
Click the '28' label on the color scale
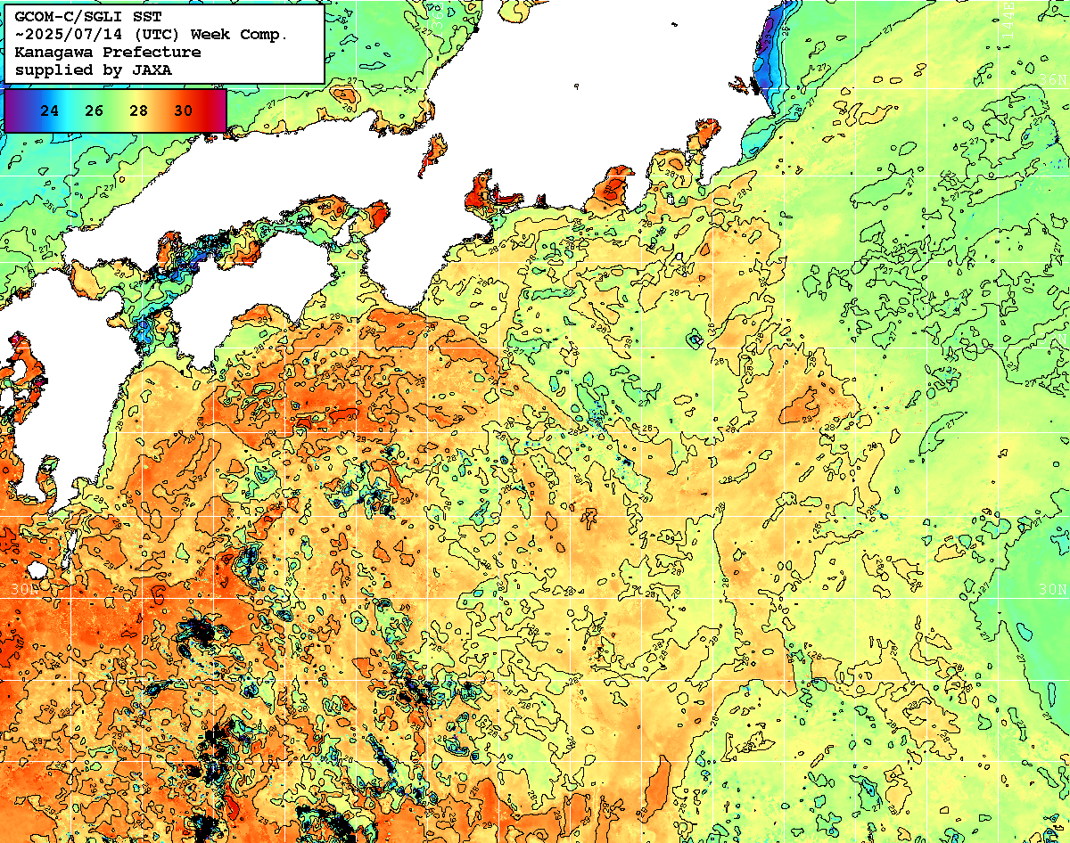point(138,111)
